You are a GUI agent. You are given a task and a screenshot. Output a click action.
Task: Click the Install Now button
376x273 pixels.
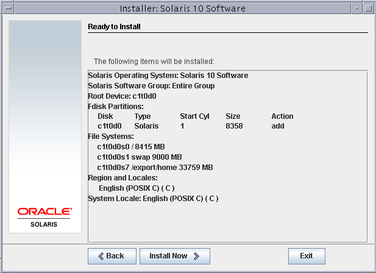point(175,256)
